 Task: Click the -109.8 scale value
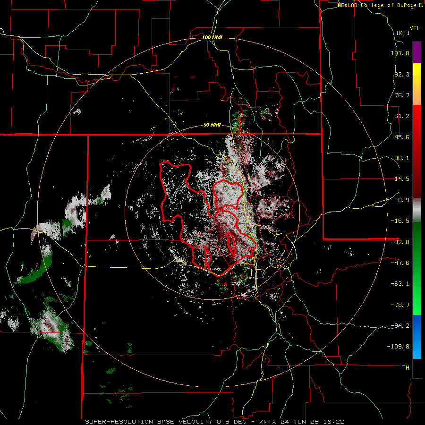(398, 347)
